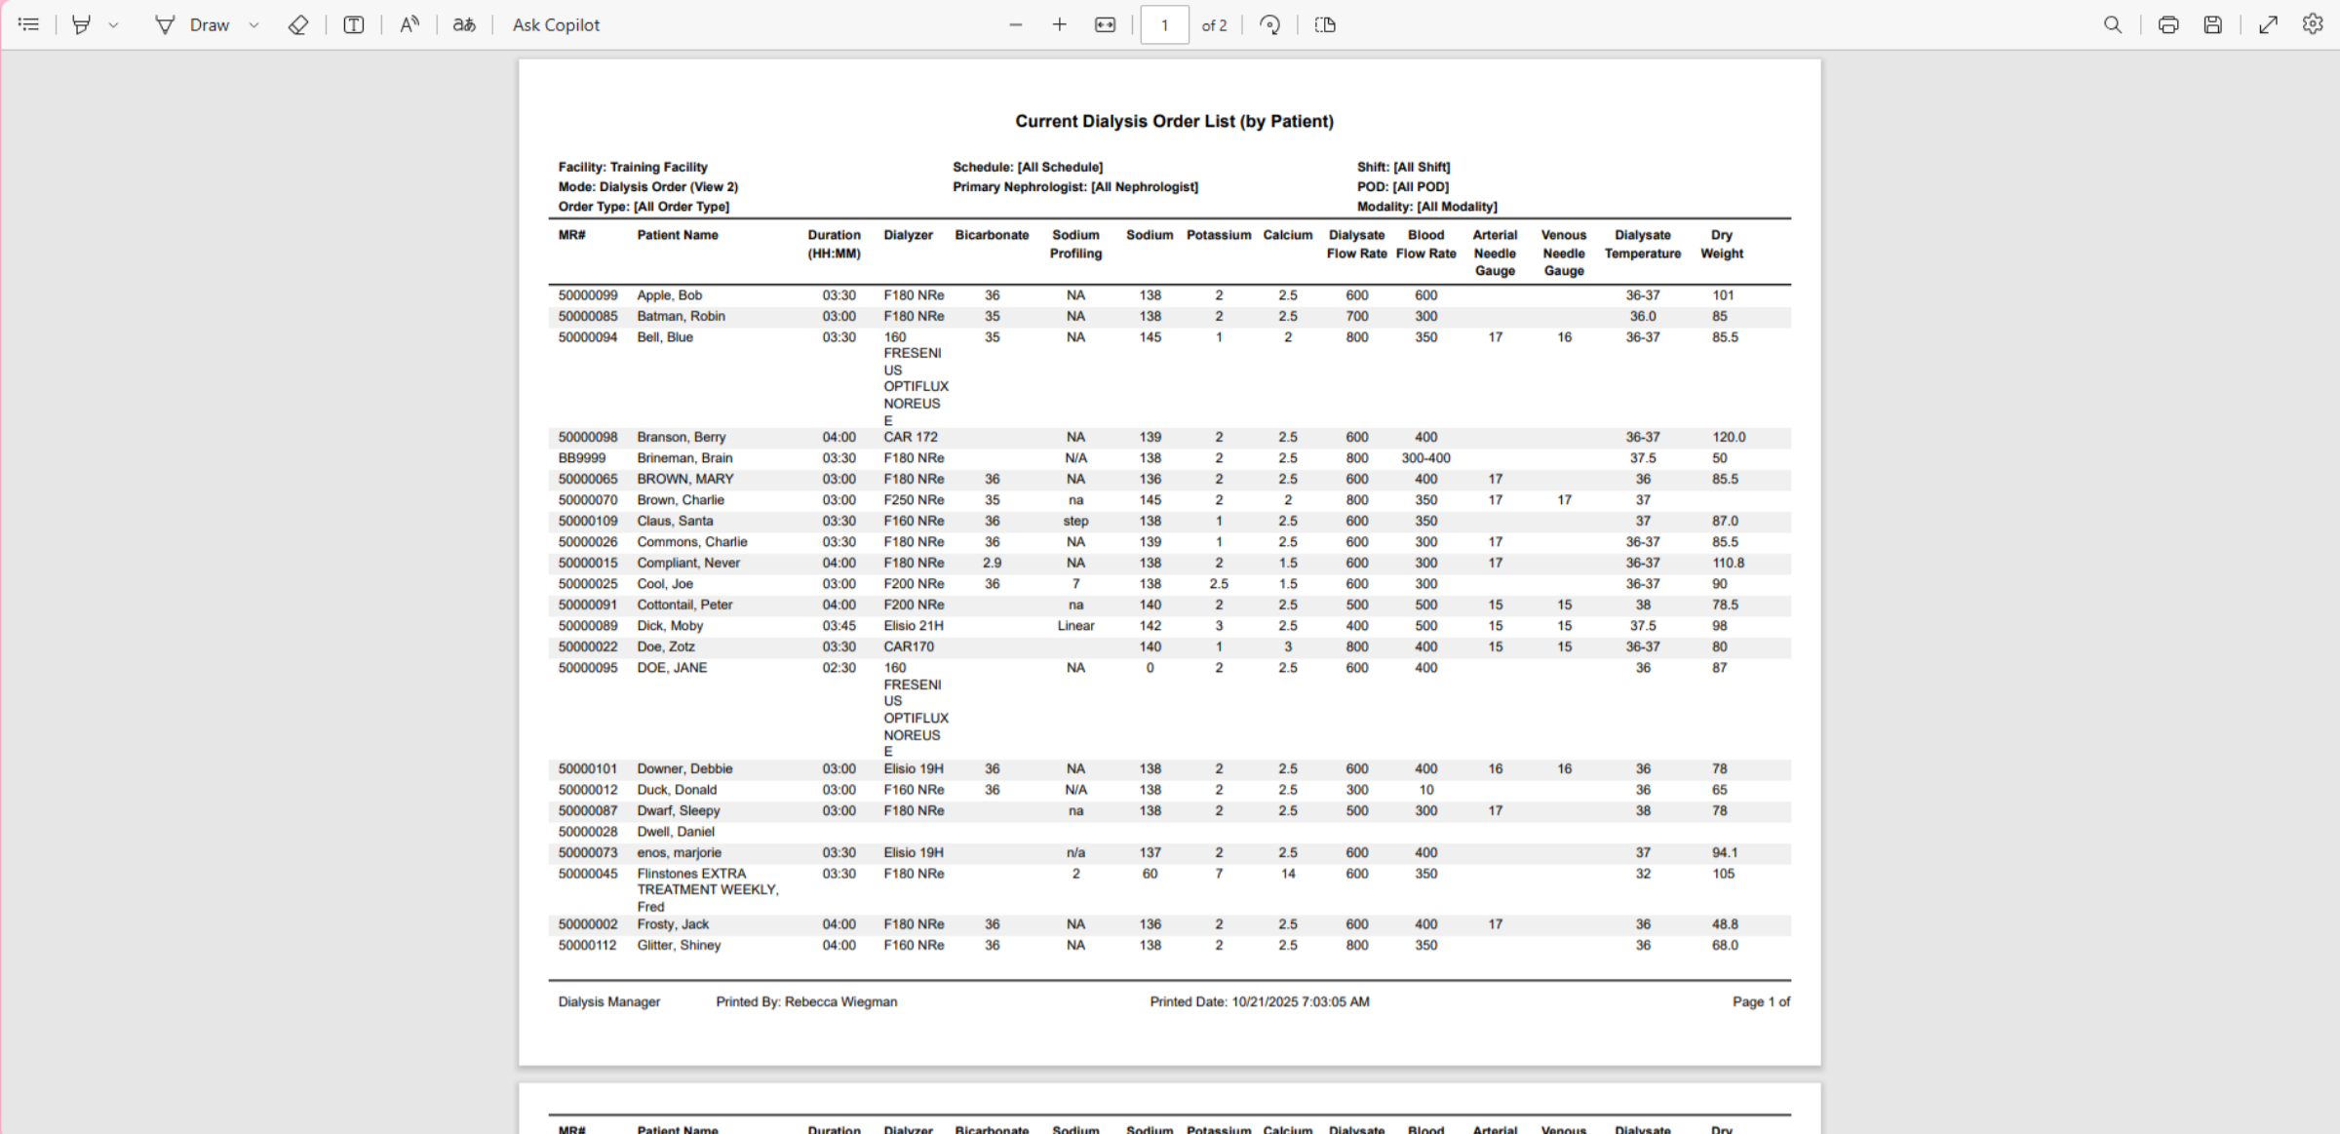This screenshot has width=2340, height=1134.
Task: Click patient name 'Commons, Charlie'
Action: [x=692, y=542]
